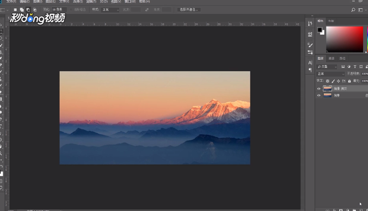Collapse the right panels double-arrow
368x211 pixels.
pyautogui.click(x=312, y=16)
